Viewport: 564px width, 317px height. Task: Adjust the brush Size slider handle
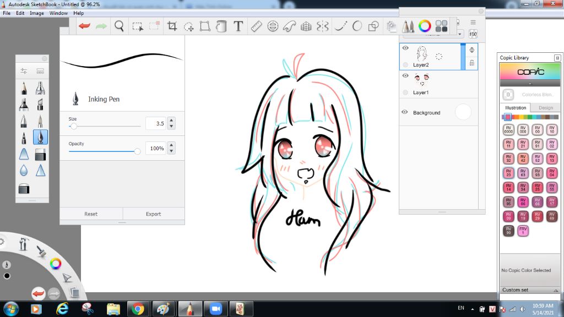74,126
